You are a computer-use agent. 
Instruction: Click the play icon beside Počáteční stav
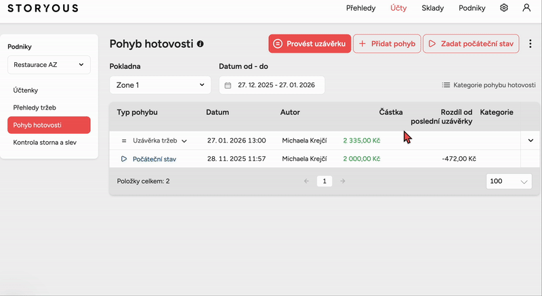pyautogui.click(x=124, y=159)
